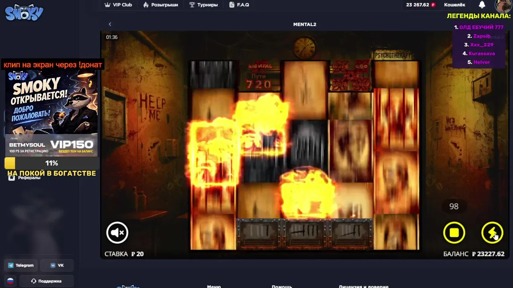Click the MENTAL2 game title
This screenshot has height=288, width=513.
(x=305, y=24)
